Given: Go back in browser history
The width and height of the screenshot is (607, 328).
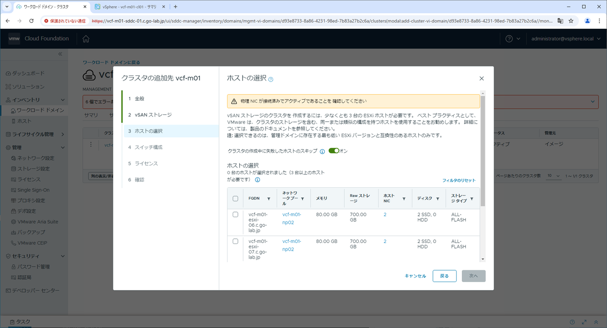Looking at the screenshot, I should point(8,21).
